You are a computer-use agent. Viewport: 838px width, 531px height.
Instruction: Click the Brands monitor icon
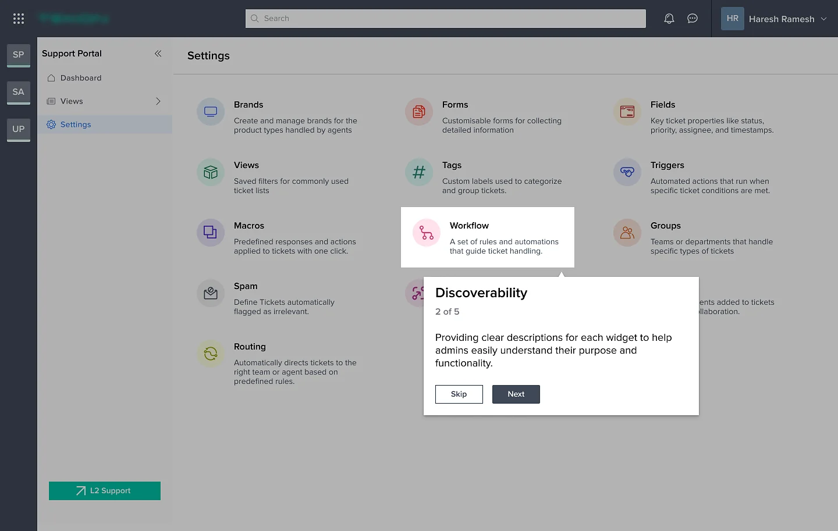(211, 112)
